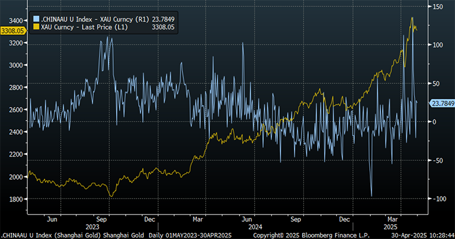Click the Mar 2025 month marker
Viewport: 455px width, 239px height.
392,219
